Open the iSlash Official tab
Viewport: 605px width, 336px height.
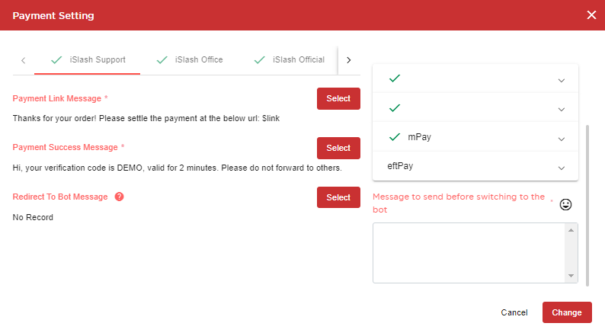click(298, 59)
